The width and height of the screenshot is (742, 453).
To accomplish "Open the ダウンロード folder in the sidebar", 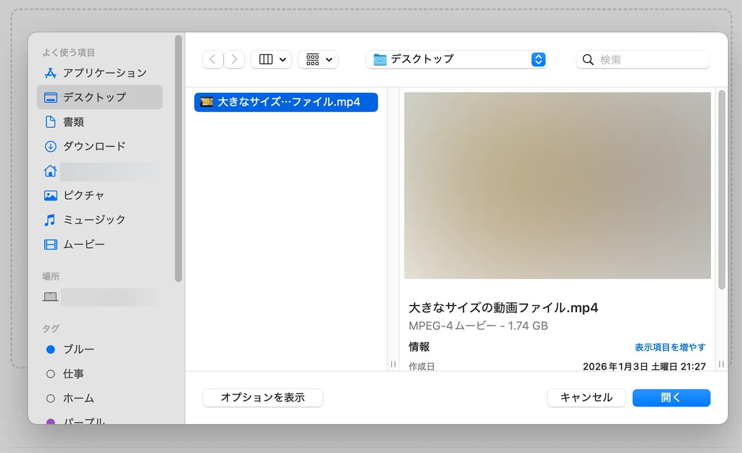I will pyautogui.click(x=93, y=146).
